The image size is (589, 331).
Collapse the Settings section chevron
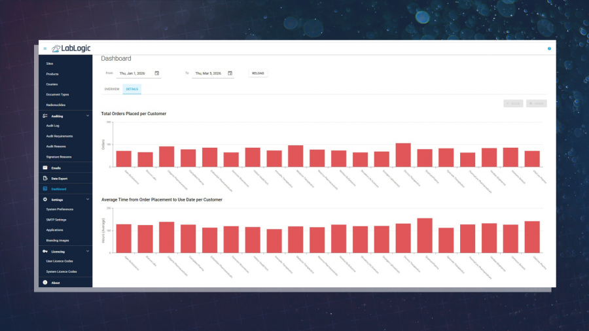coord(88,199)
